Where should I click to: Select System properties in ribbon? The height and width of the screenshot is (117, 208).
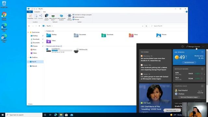(79, 17)
